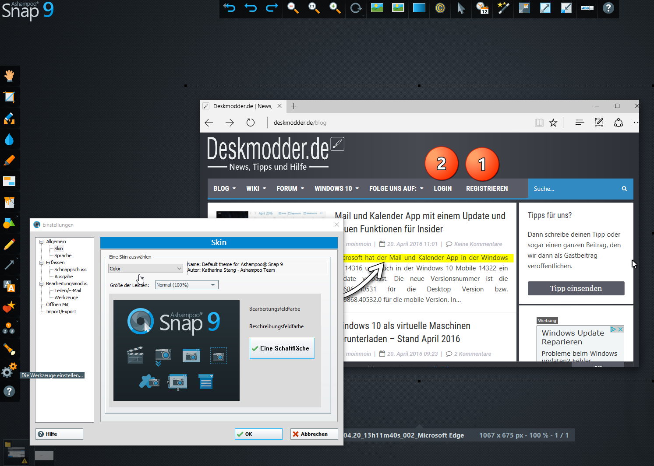Open the magic wand effects icon

click(503, 8)
